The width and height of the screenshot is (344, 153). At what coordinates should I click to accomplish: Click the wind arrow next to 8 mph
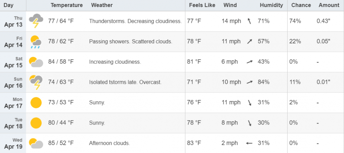click(250, 123)
